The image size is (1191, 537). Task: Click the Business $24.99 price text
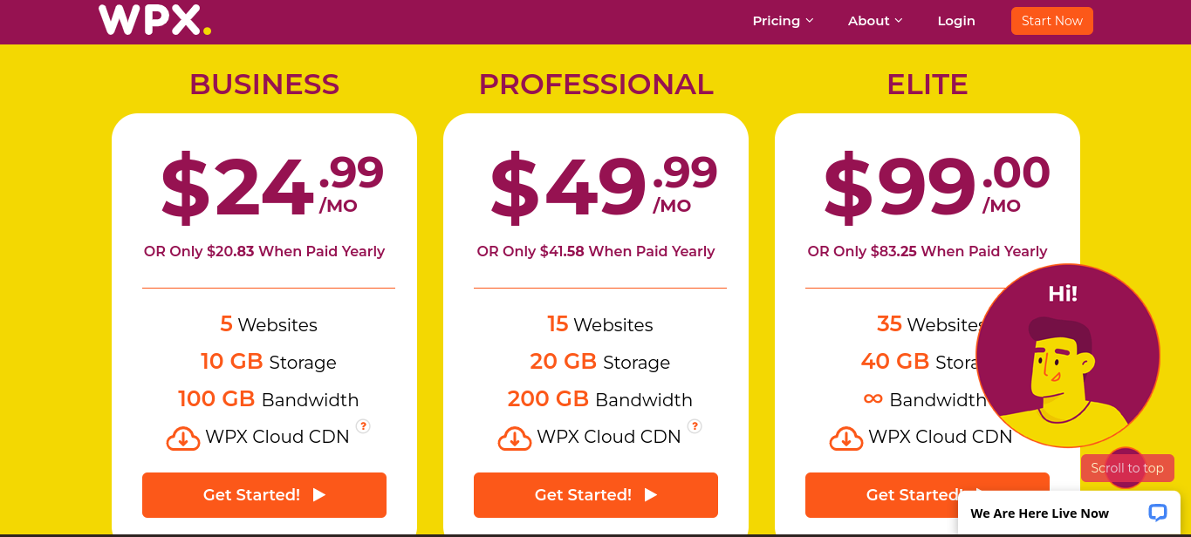(271, 186)
